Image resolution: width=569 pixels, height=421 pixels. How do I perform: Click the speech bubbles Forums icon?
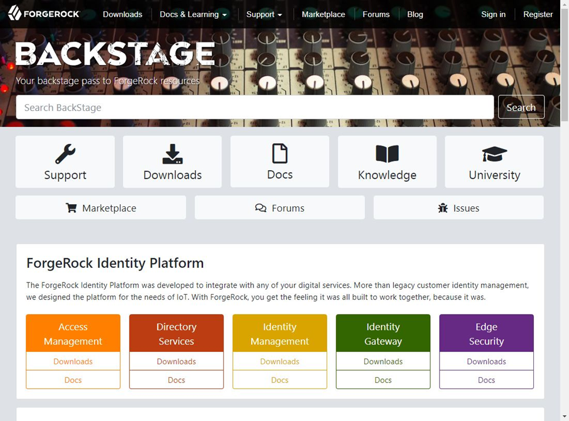(260, 208)
